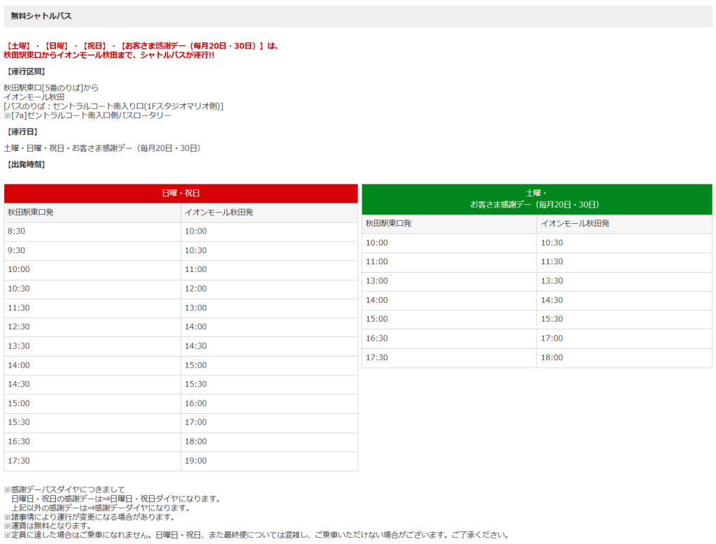
Task: Click 10:30 mall departure beside 9:30 row
Action: [196, 251]
